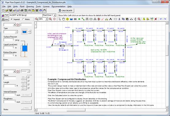Image resolution: width=170 pixels, height=116 pixels.
Task: Click the vertical scrollbar down arrow
Action: point(167,107)
